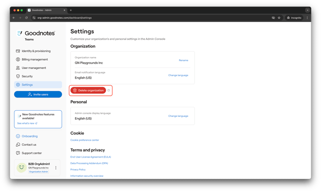Open the Cookie preference center link
Viewport: 321px width, 192px height.
85,140
